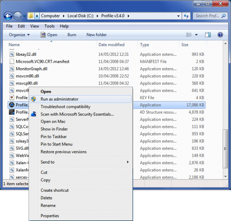Screen dimensions: 231x221
Task: Expand the arrow after Profile v3.4.0
Action: tap(129, 16)
